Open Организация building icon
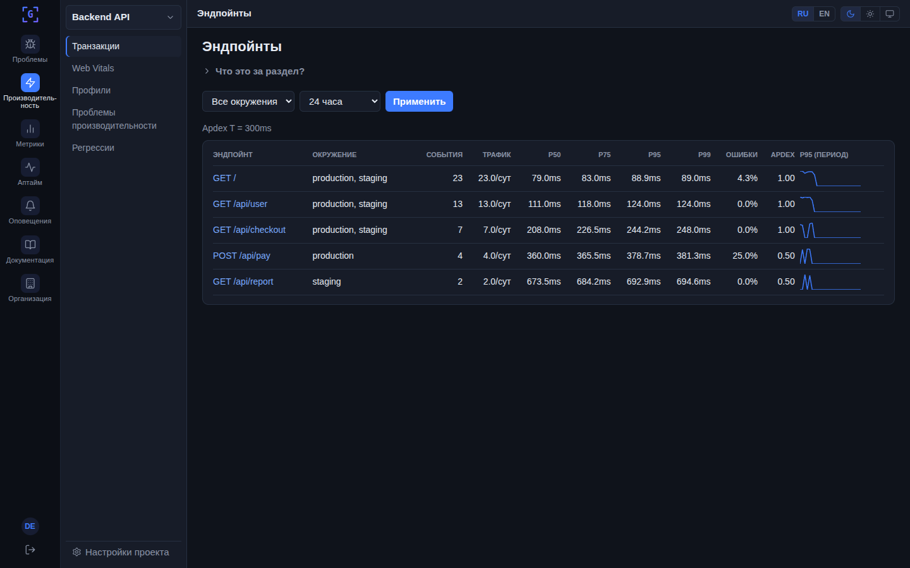 (x=30, y=283)
